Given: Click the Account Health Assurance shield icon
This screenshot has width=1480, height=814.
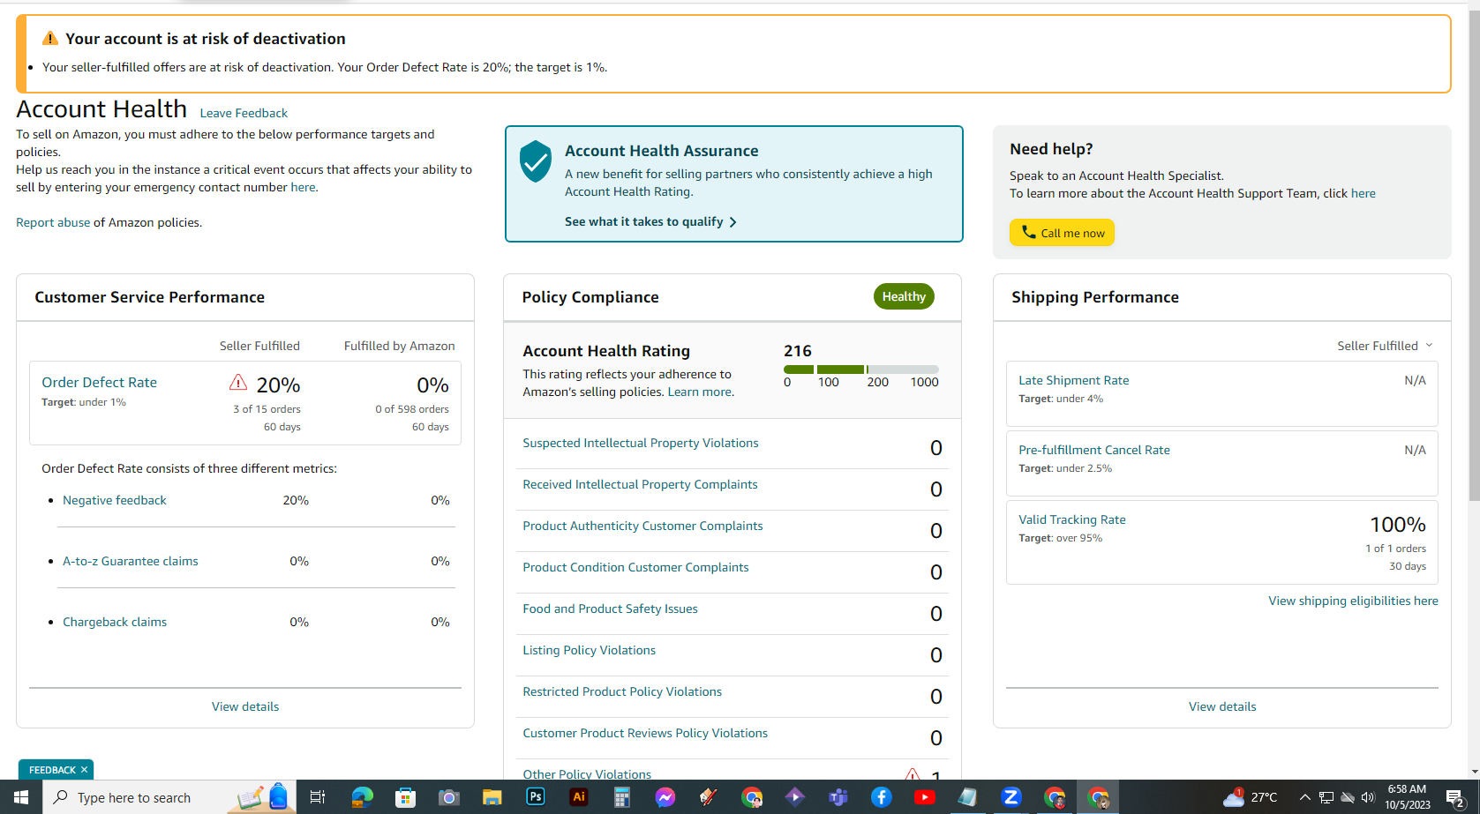Looking at the screenshot, I should pos(535,161).
